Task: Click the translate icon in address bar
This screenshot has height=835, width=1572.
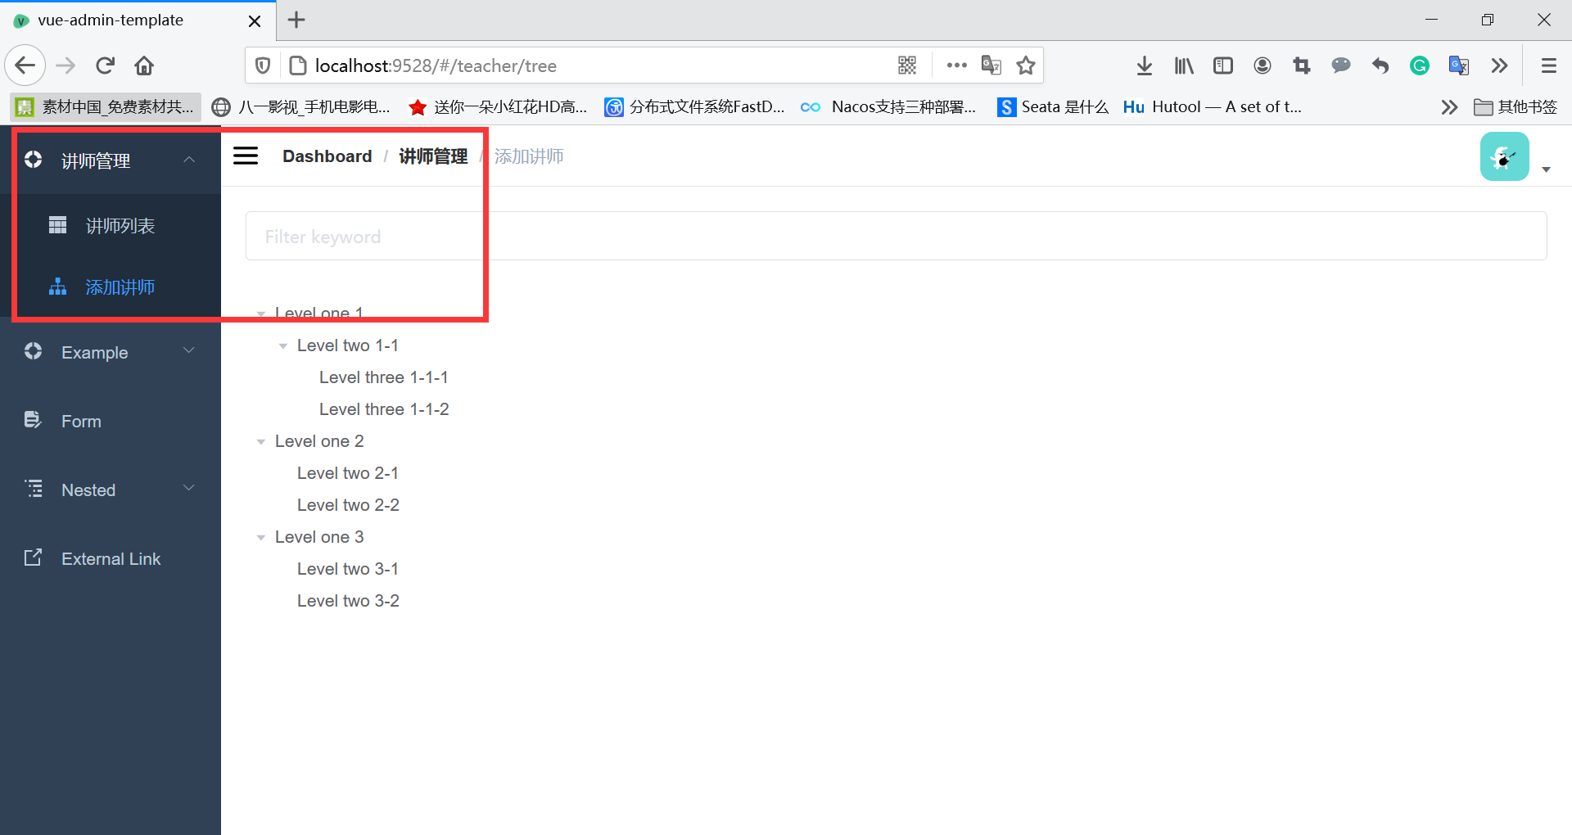Action: tap(992, 65)
